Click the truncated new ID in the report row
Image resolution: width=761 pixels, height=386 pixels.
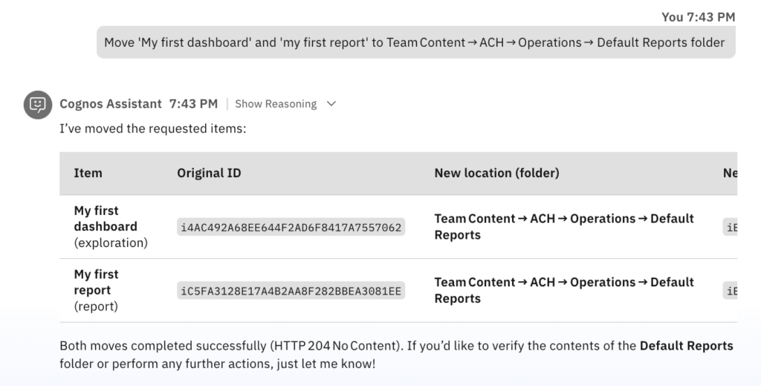(x=731, y=291)
